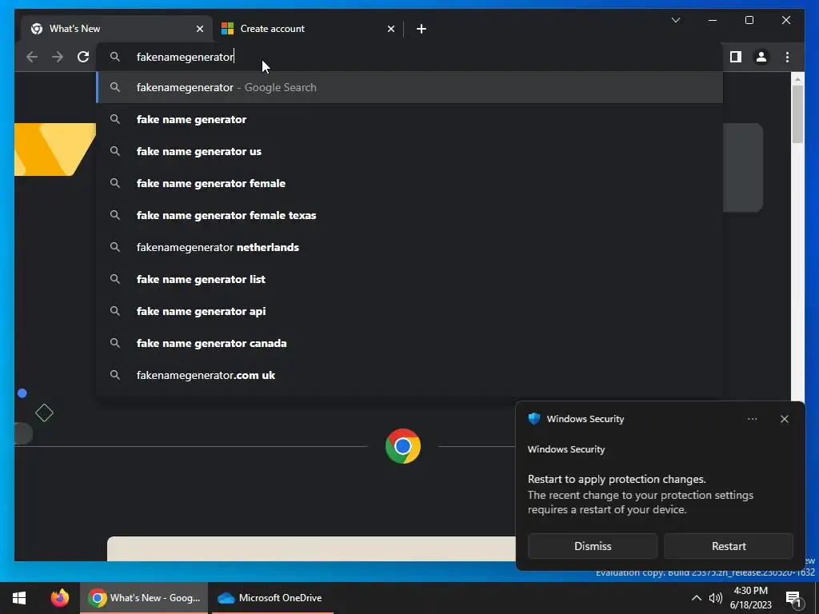This screenshot has height=614, width=819.
Task: Open notification center icon
Action: click(x=793, y=598)
